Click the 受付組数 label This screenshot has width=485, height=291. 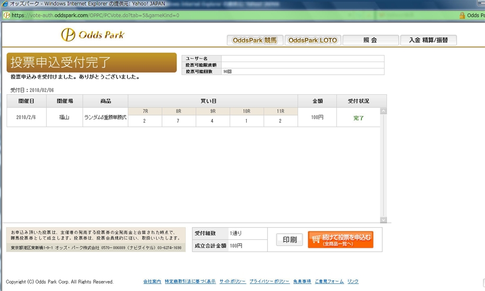(x=205, y=233)
